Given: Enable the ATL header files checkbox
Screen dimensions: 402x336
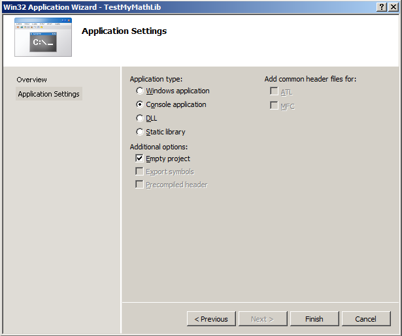Looking at the screenshot, I should tap(275, 92).
